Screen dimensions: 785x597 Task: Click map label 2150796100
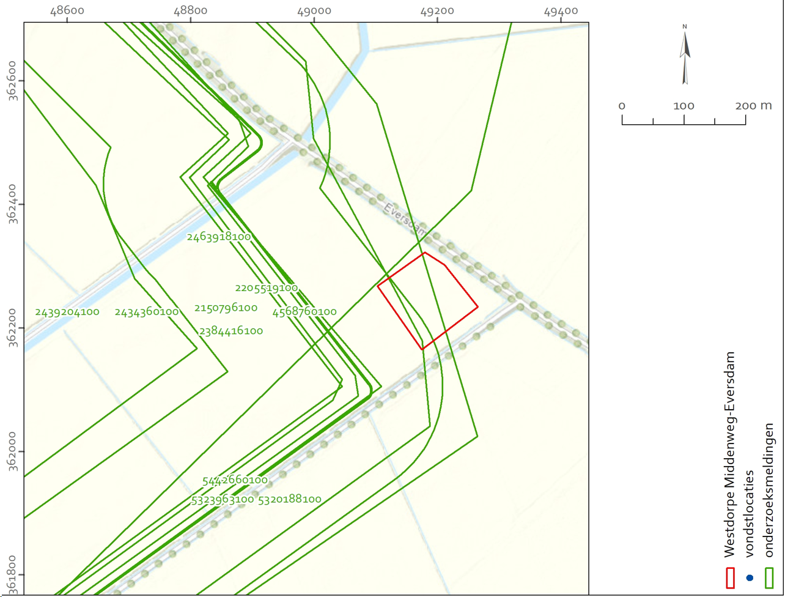point(226,308)
